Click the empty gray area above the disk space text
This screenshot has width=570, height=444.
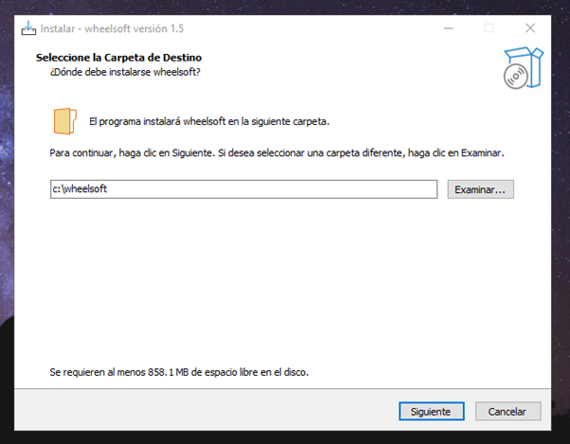click(x=284, y=284)
